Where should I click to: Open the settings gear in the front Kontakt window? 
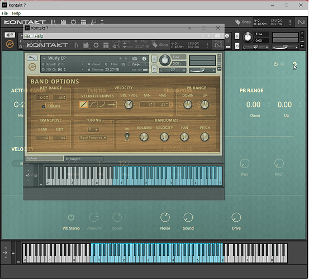[96, 45]
